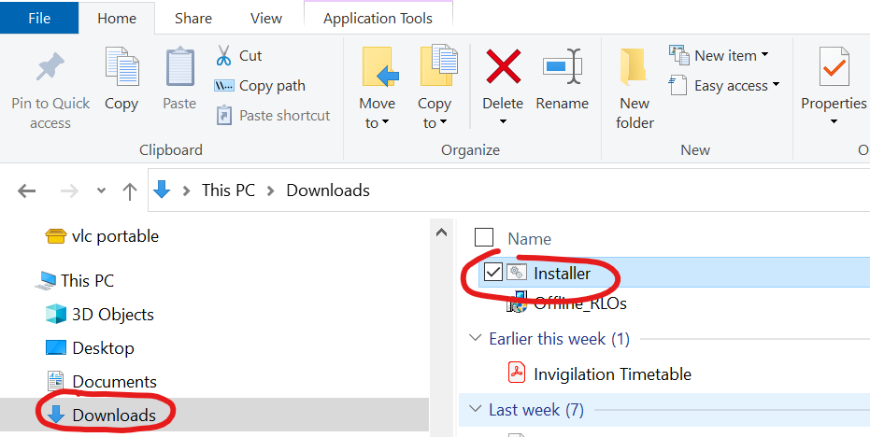Open the File menu tab
The height and width of the screenshot is (437, 870).
(x=39, y=18)
